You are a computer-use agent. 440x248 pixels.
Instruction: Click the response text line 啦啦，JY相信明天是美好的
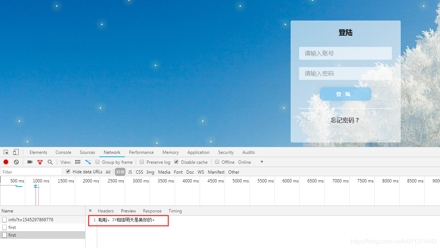[x=126, y=220]
